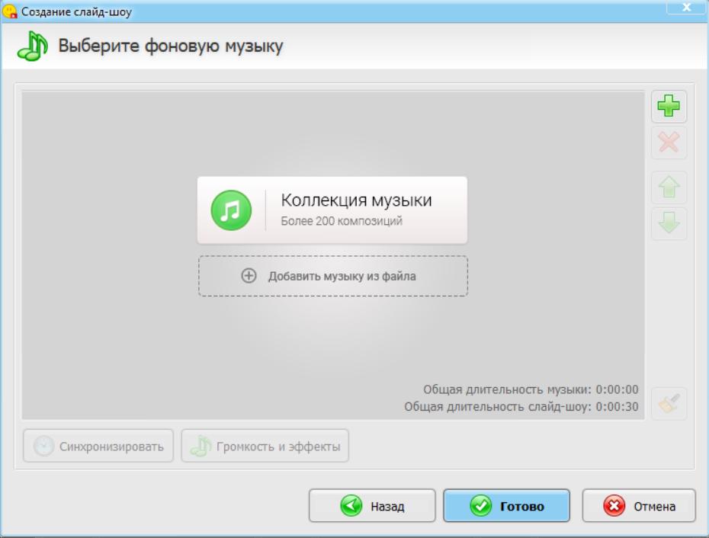Click the brush icon to clear music list
This screenshot has width=709, height=538.
tap(668, 404)
